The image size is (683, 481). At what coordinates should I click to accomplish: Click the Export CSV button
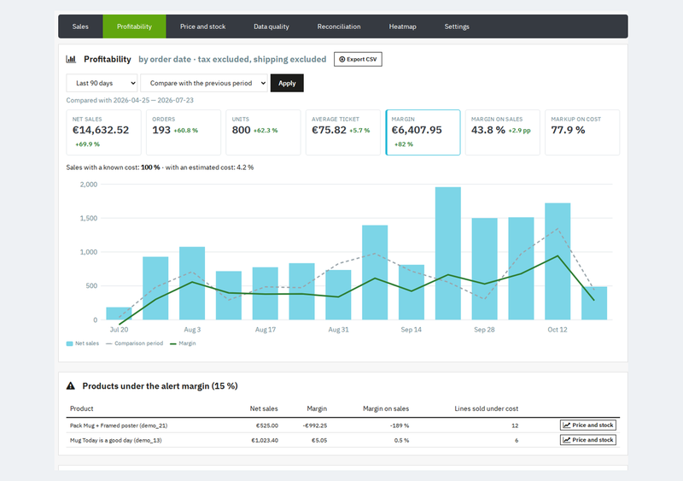pyautogui.click(x=358, y=59)
